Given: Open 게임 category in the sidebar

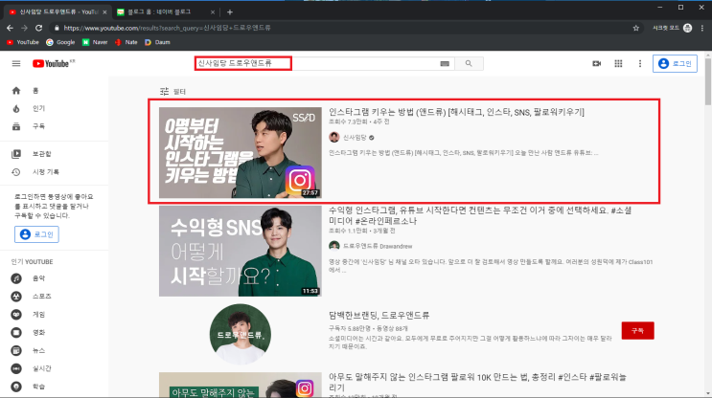Looking at the screenshot, I should pos(54,315).
